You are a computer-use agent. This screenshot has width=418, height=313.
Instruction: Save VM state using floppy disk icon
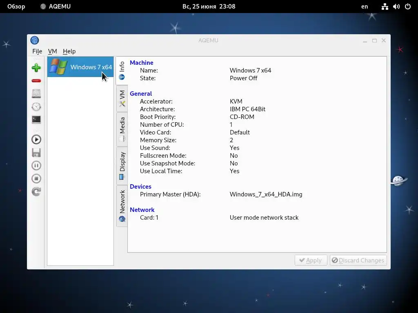(x=36, y=153)
